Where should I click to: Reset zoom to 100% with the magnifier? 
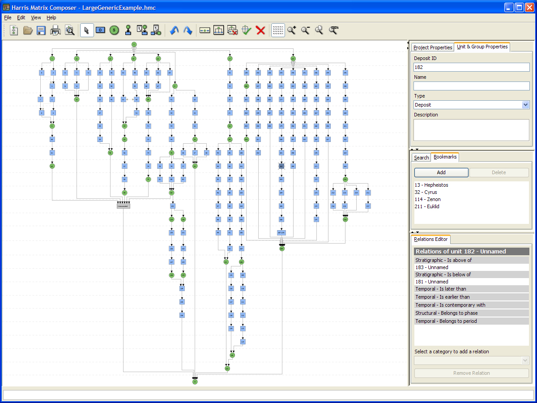[x=334, y=30]
